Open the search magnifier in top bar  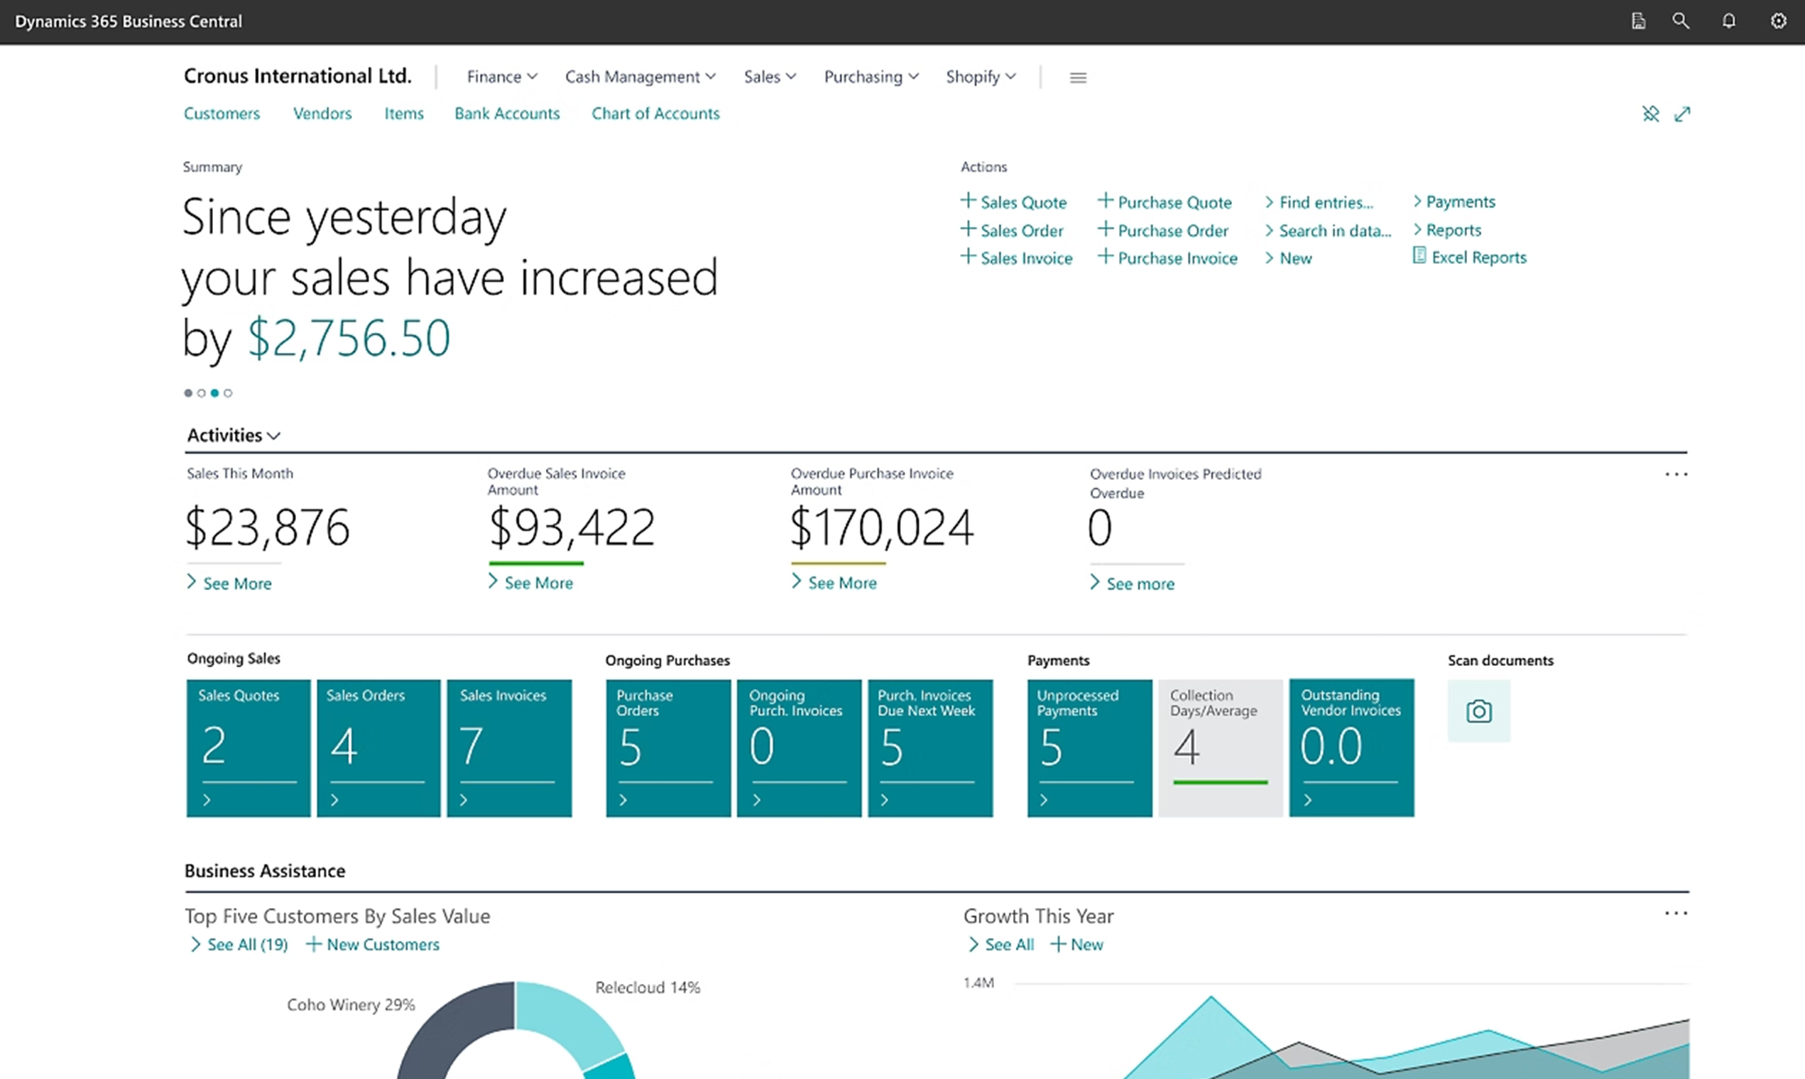tap(1681, 21)
